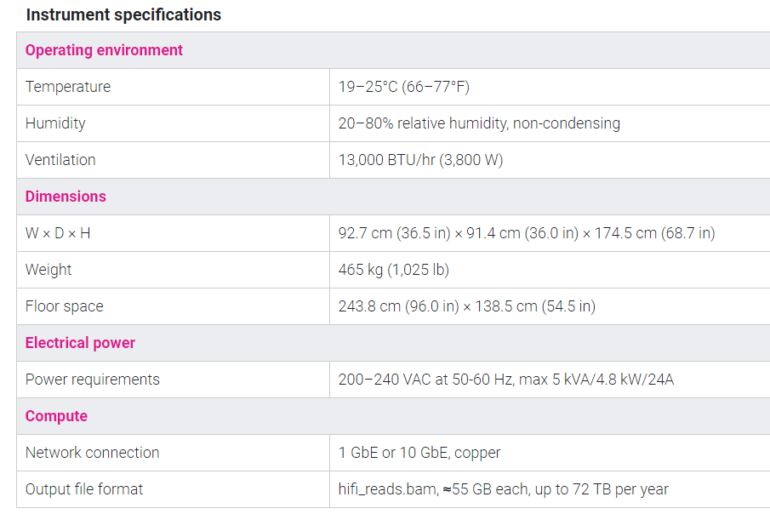Select the Electrical power section header
This screenshot has height=514, width=770.
point(80,343)
